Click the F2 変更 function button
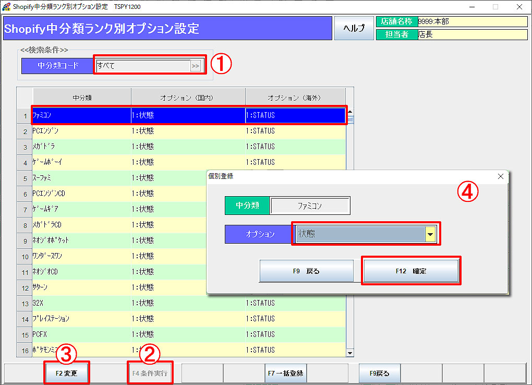Screen dimensions: 532x385 (x=66, y=373)
